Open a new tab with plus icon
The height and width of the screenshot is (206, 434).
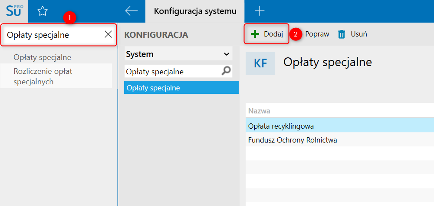point(260,11)
